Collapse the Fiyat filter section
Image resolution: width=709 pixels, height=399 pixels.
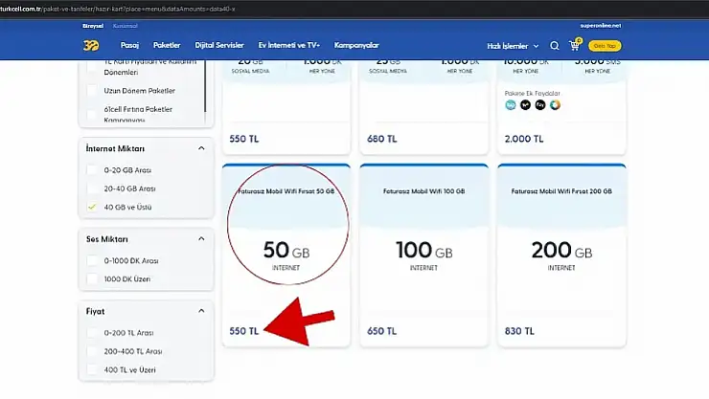coord(200,311)
